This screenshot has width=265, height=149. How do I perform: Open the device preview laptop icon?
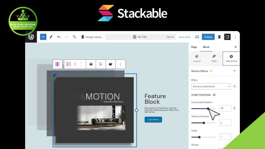pos(197,37)
